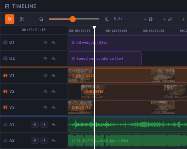The height and width of the screenshot is (149, 187).
Task: Click the V2 track name label
Action: tap(12, 92)
